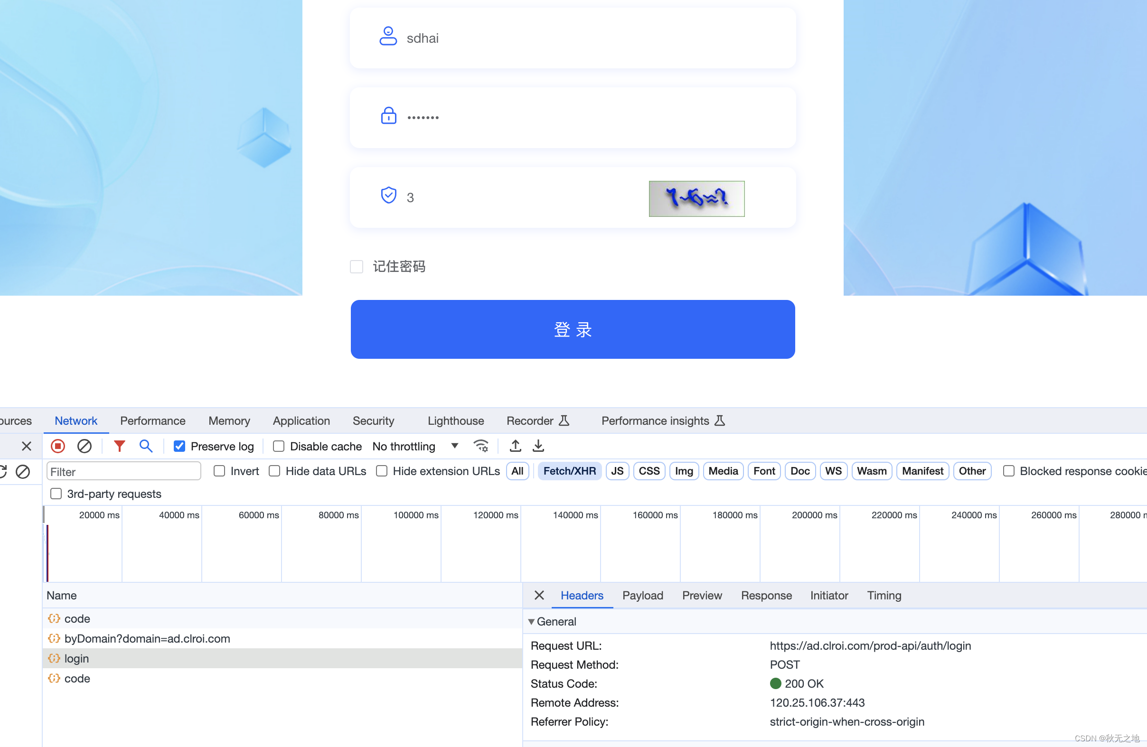Close the request details pane
The image size is (1147, 747).
point(539,595)
